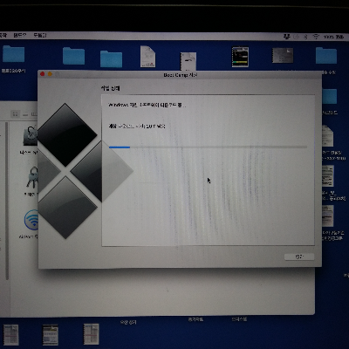The image size is (349, 349).
Task: Click the Bluetooth icon in the menu bar
Action: click(305, 37)
